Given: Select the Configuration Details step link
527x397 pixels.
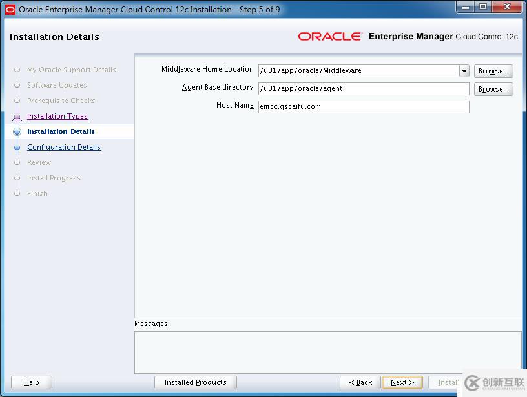Looking at the screenshot, I should tap(63, 147).
